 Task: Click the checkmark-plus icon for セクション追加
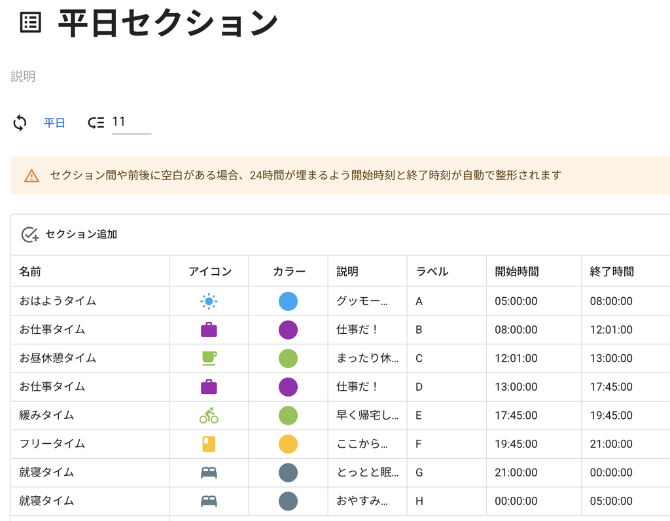[x=30, y=234]
